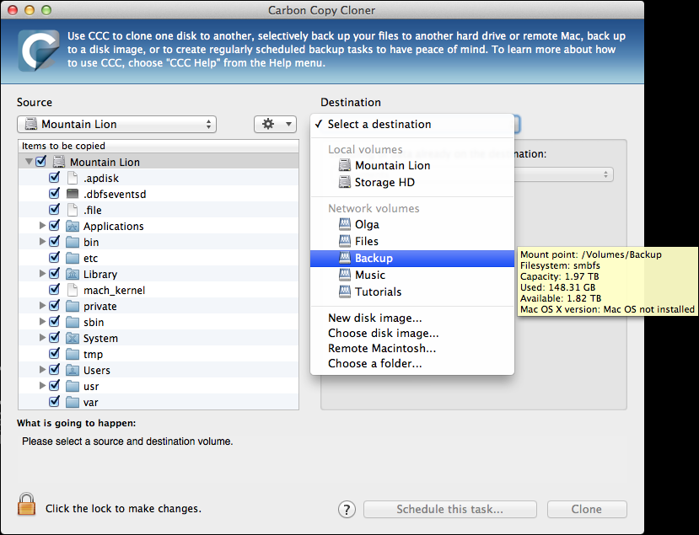Pick Remote Macintosh... destination option
Viewport: 699px width, 535px height.
pyautogui.click(x=412, y=348)
